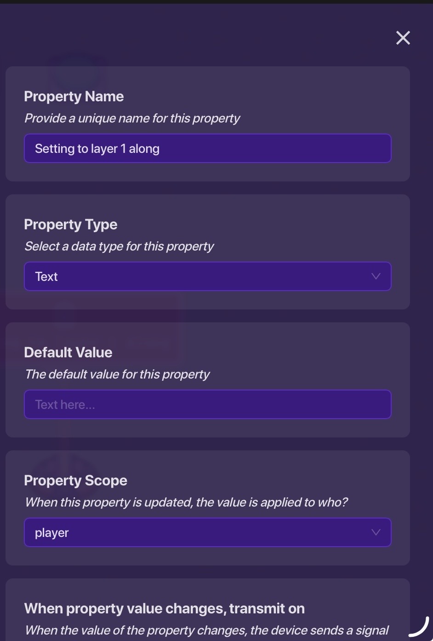Image resolution: width=433 pixels, height=641 pixels.
Task: Click the "Property Type" heading
Action: (71, 224)
